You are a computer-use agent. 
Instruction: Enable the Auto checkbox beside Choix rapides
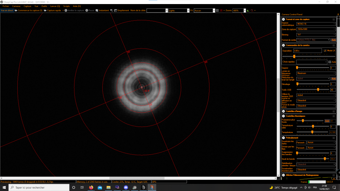pyautogui.click(x=329, y=62)
